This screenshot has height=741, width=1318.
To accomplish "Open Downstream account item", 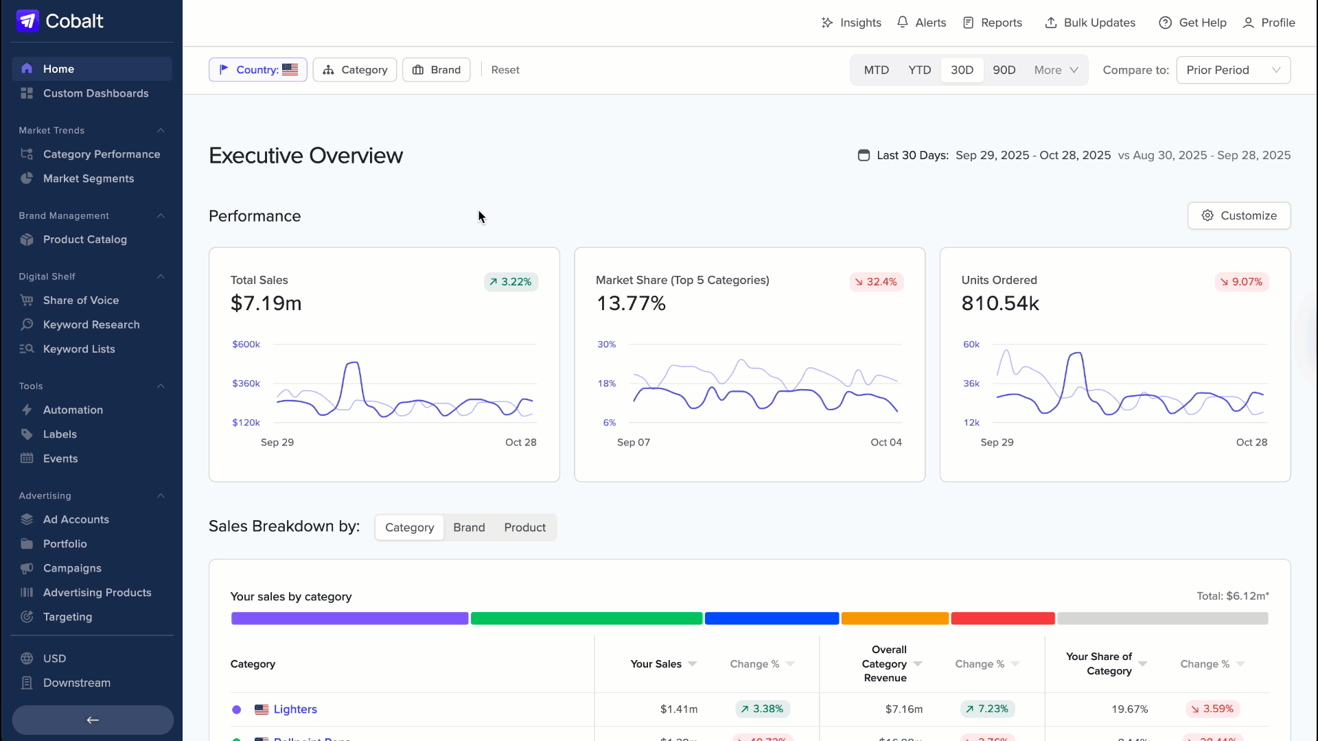I will (92, 683).
